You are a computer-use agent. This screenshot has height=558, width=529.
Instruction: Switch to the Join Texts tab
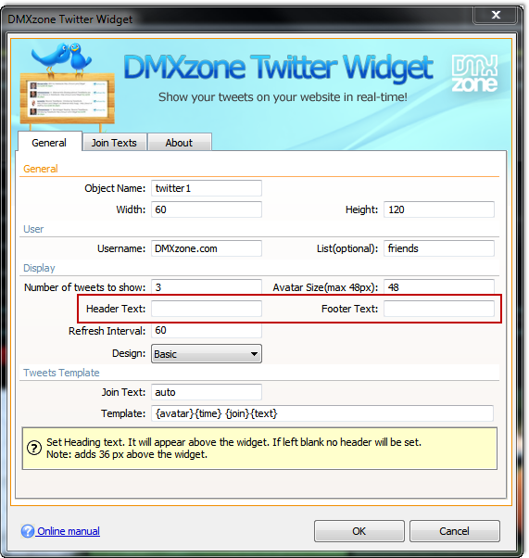(x=114, y=143)
